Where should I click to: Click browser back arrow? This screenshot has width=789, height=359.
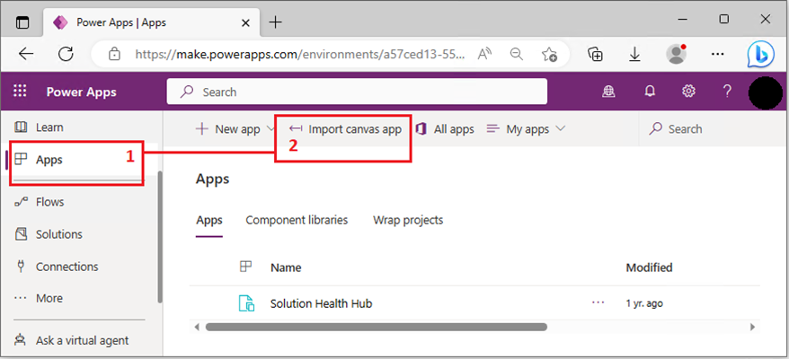[26, 54]
